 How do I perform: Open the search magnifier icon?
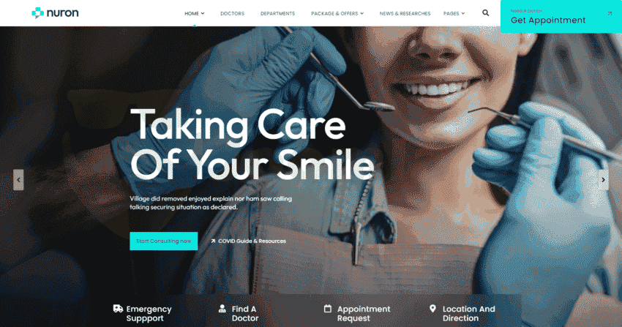(x=486, y=12)
